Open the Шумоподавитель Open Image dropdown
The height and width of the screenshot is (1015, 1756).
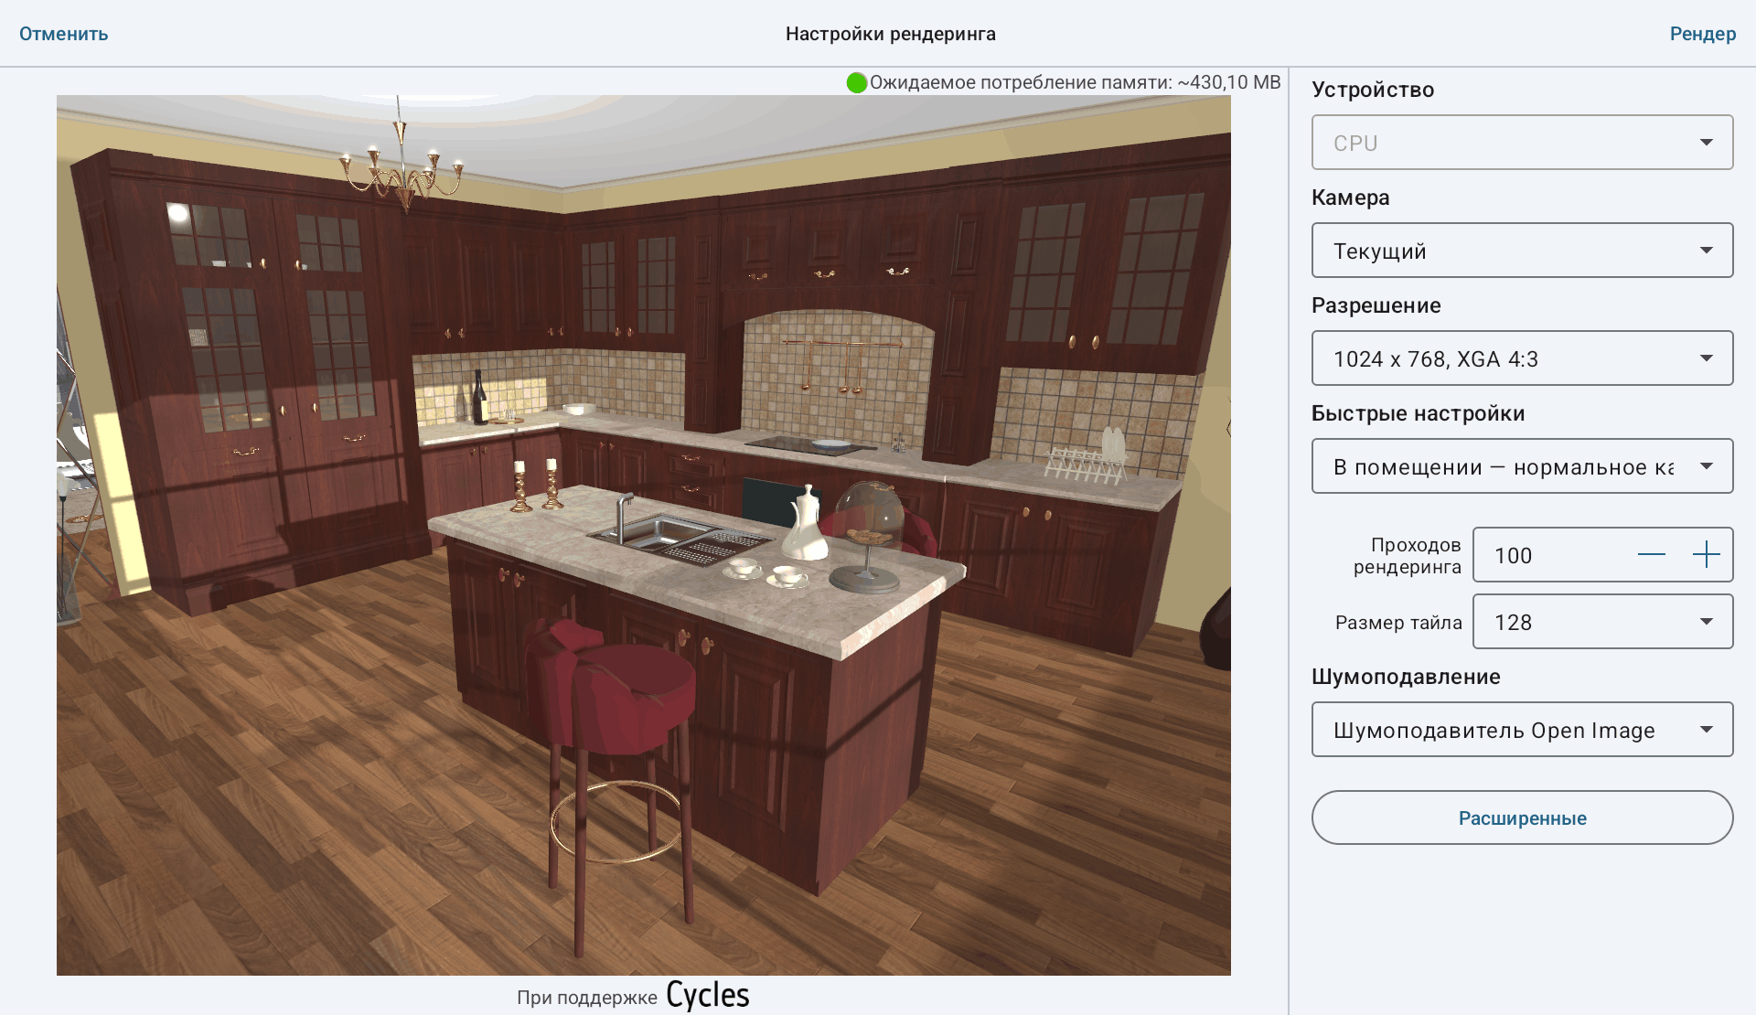(1522, 730)
